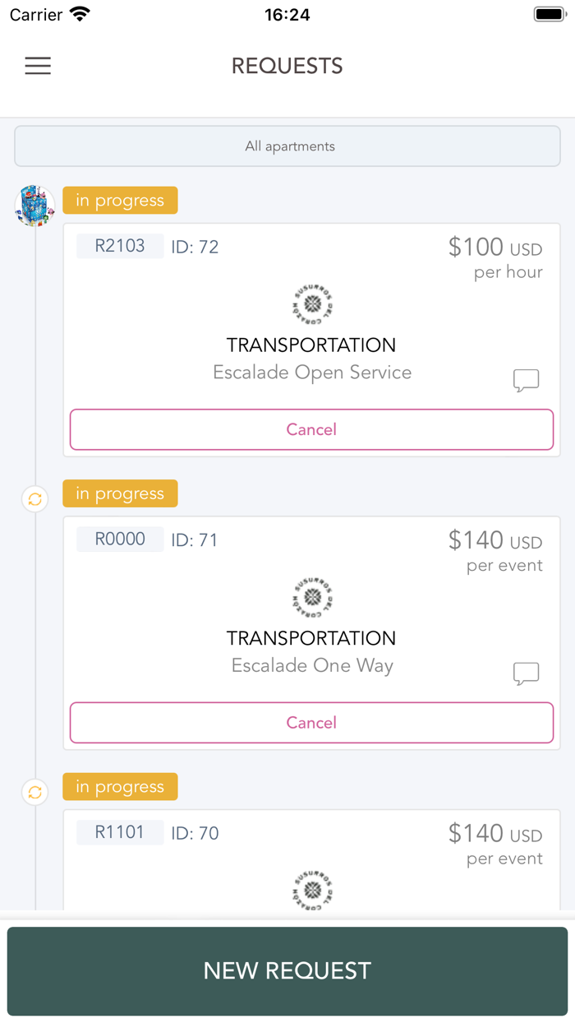Tap Susurros logo on request ID 70
The height and width of the screenshot is (1023, 575).
click(x=312, y=890)
